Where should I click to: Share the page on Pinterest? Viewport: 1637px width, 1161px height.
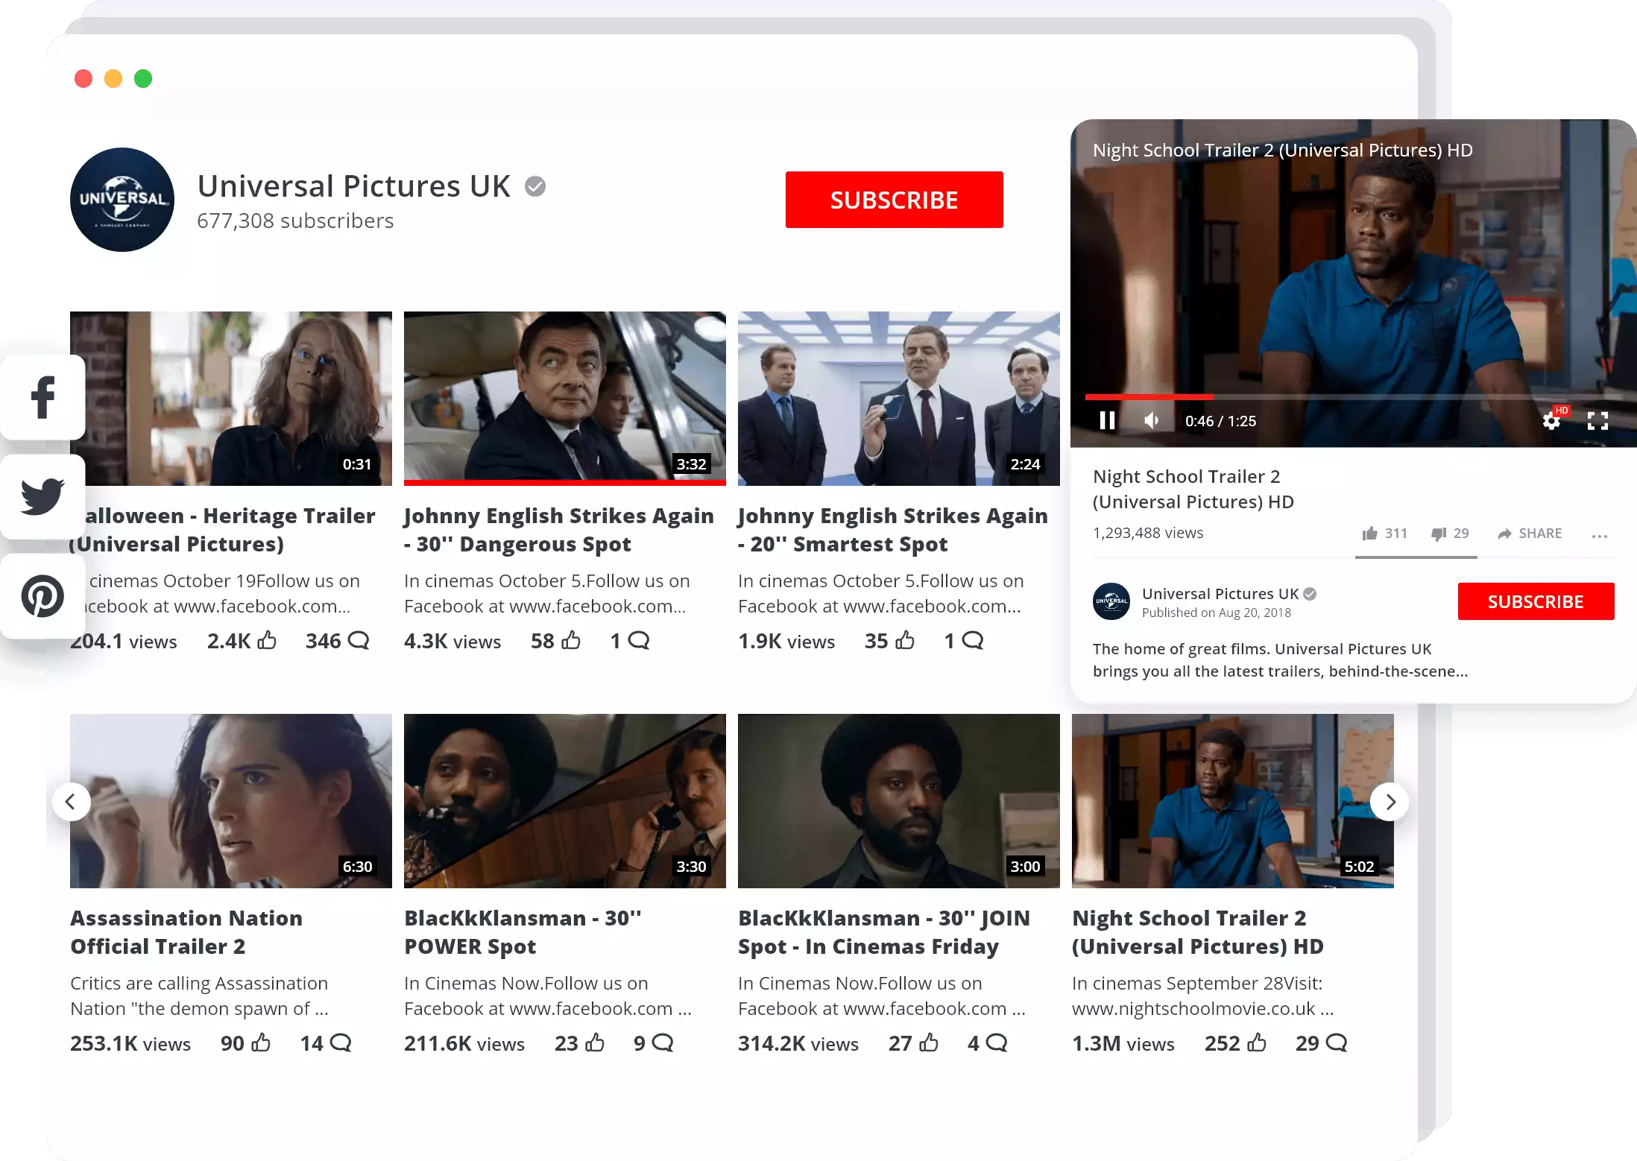tap(42, 596)
